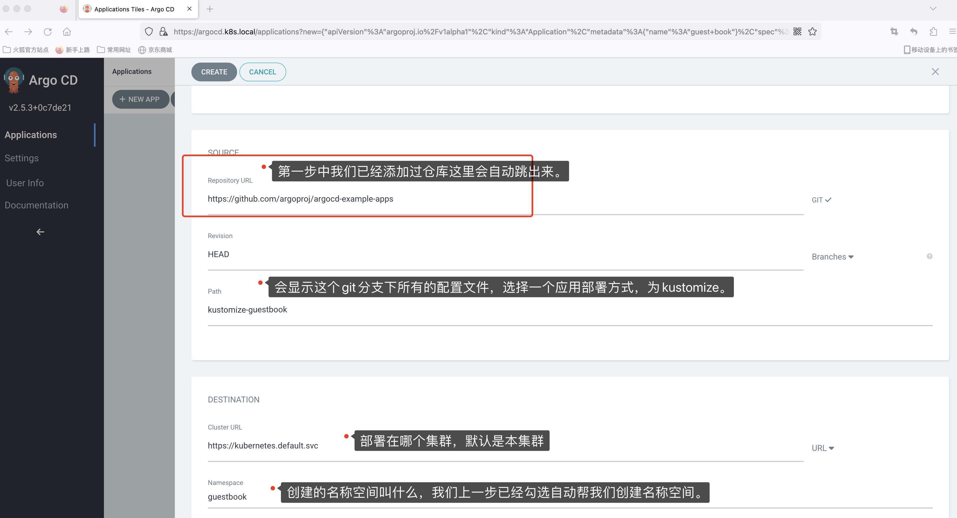Open Settings in sidebar

[22, 158]
